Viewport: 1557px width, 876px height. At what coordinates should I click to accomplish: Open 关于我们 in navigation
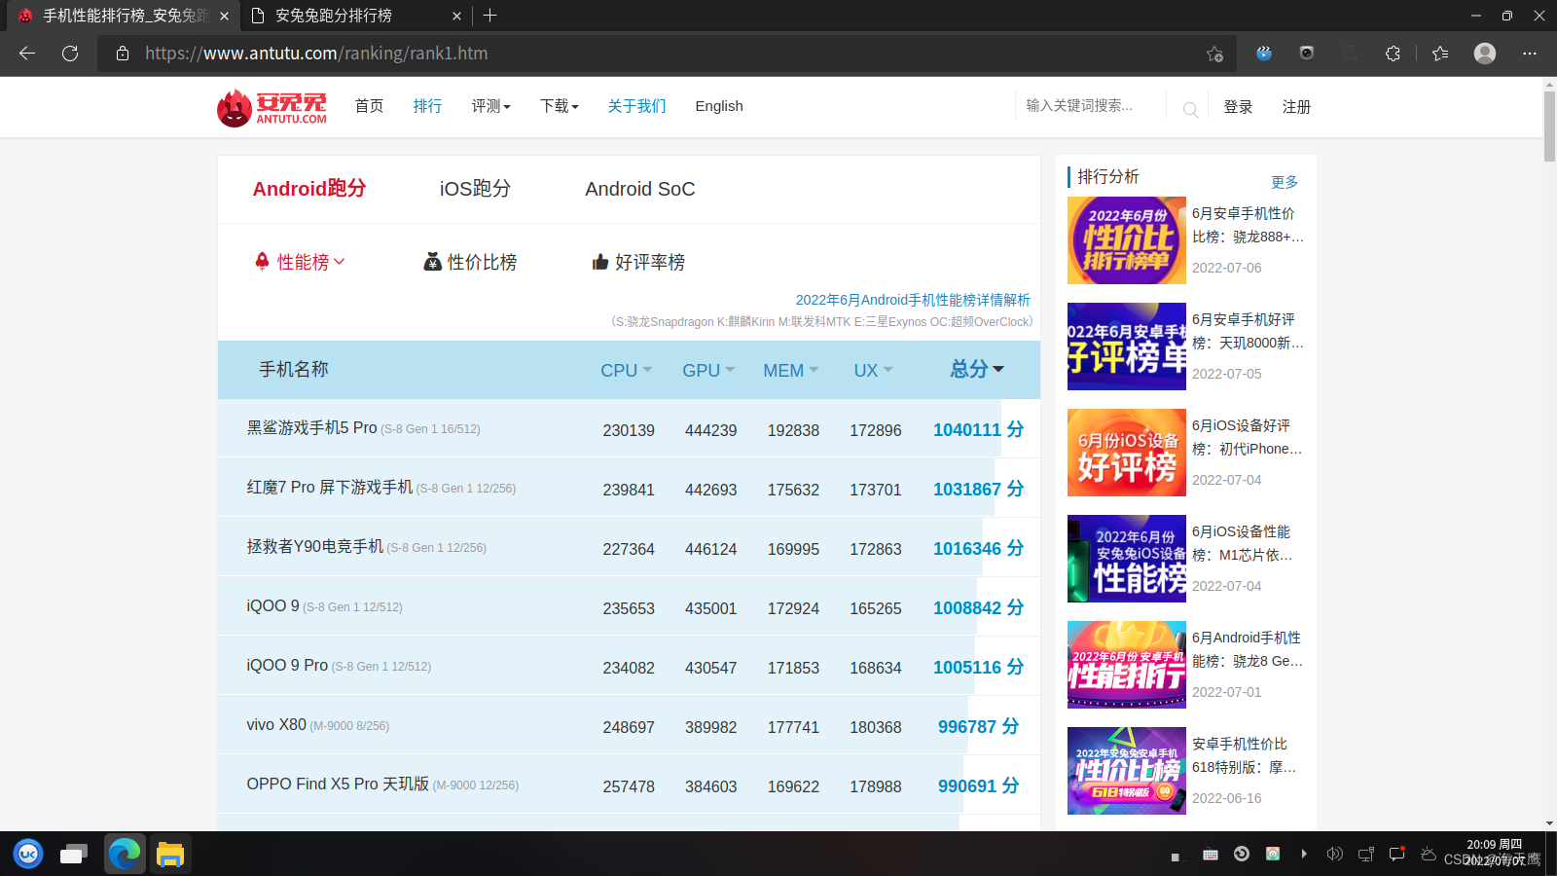pyautogui.click(x=637, y=106)
